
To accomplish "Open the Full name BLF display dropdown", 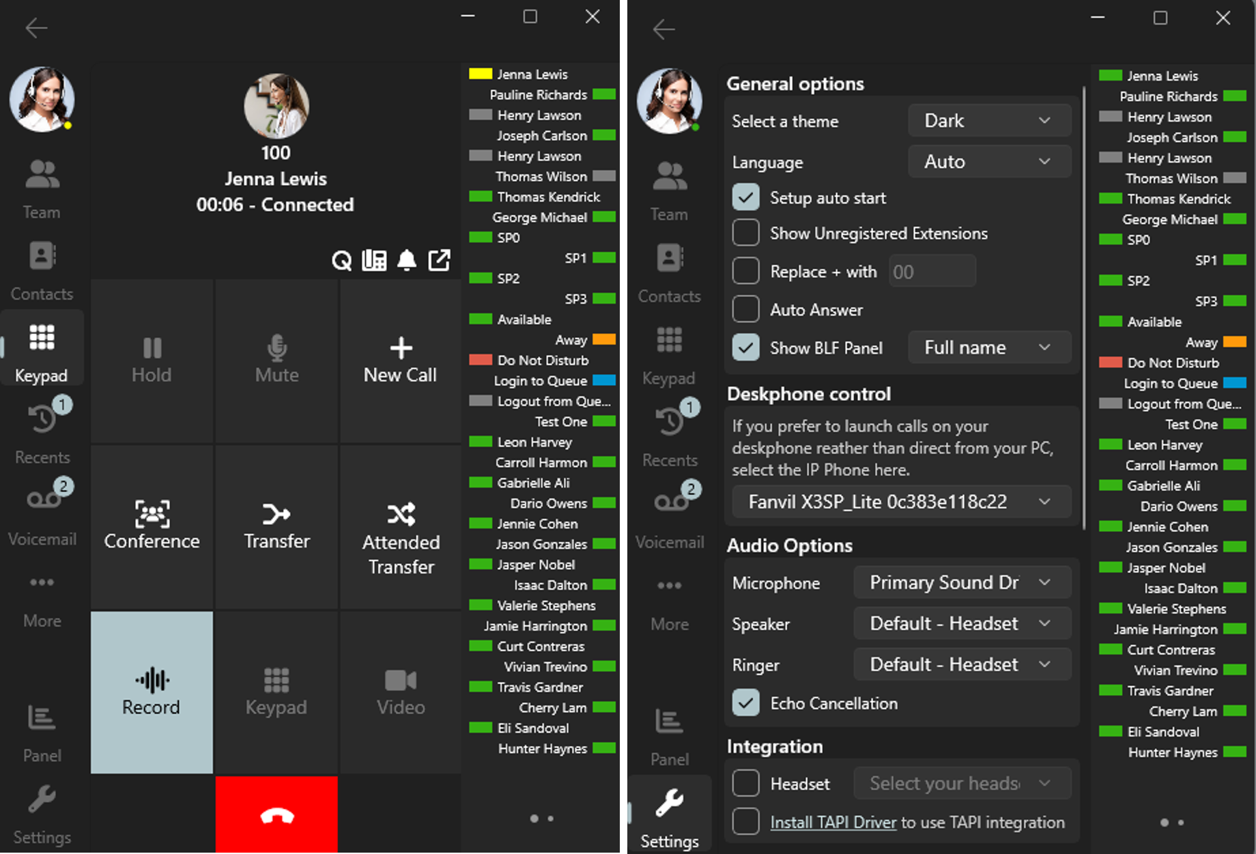I will click(989, 347).
